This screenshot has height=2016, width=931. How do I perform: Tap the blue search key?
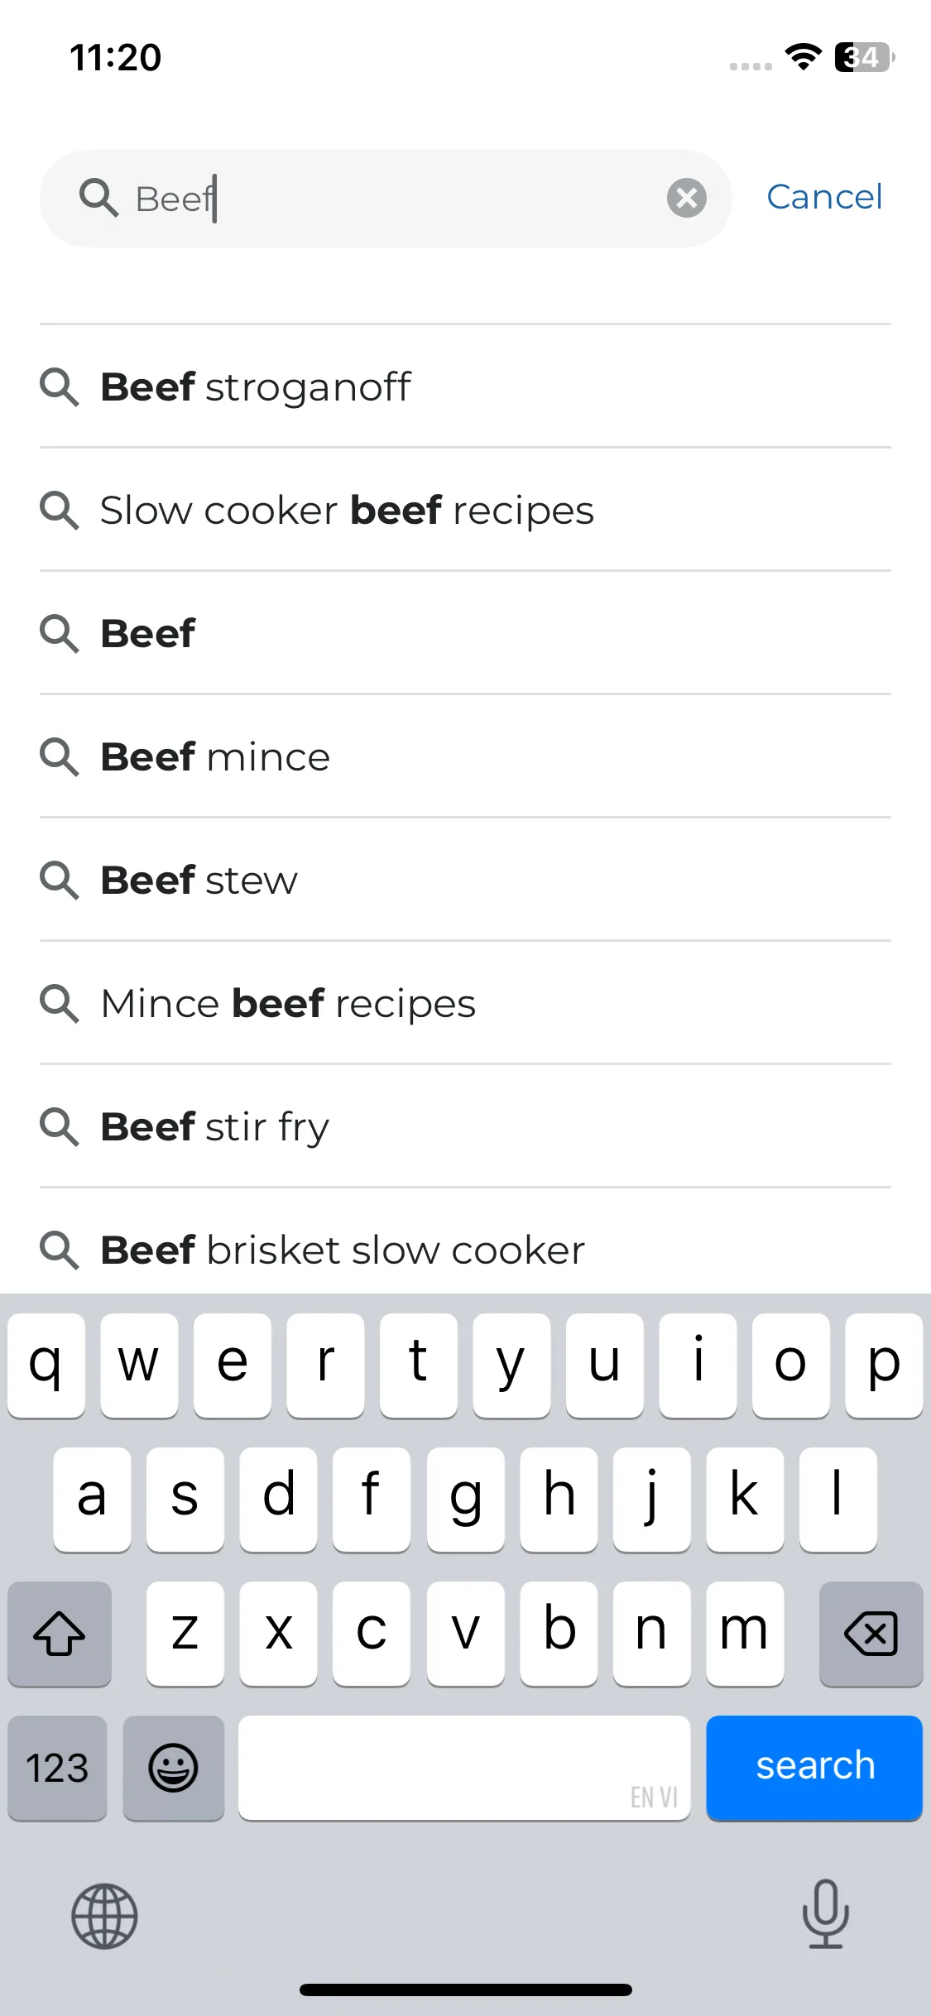[x=814, y=1769]
